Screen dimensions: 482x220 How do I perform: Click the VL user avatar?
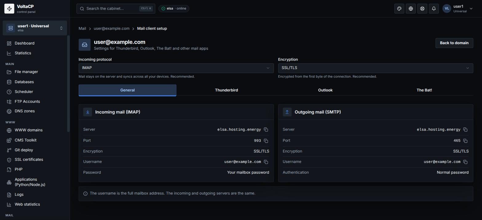[447, 9]
